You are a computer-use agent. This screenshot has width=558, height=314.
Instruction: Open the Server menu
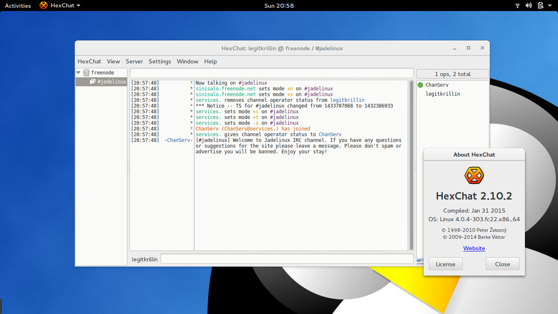tap(134, 61)
